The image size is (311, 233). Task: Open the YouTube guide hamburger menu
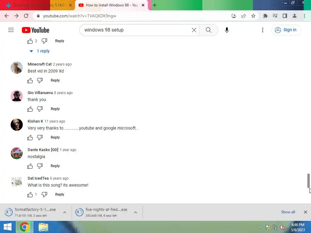point(11,30)
